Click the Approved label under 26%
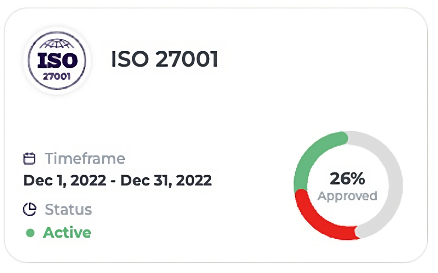 point(347,196)
